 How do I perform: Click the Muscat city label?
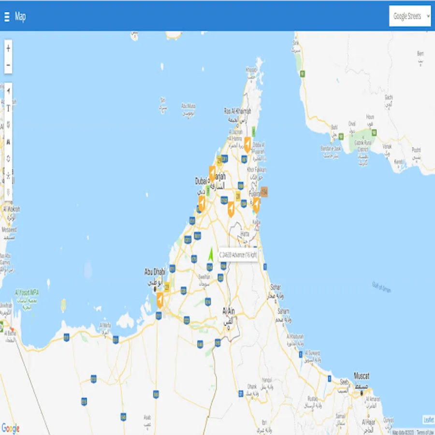[361, 376]
